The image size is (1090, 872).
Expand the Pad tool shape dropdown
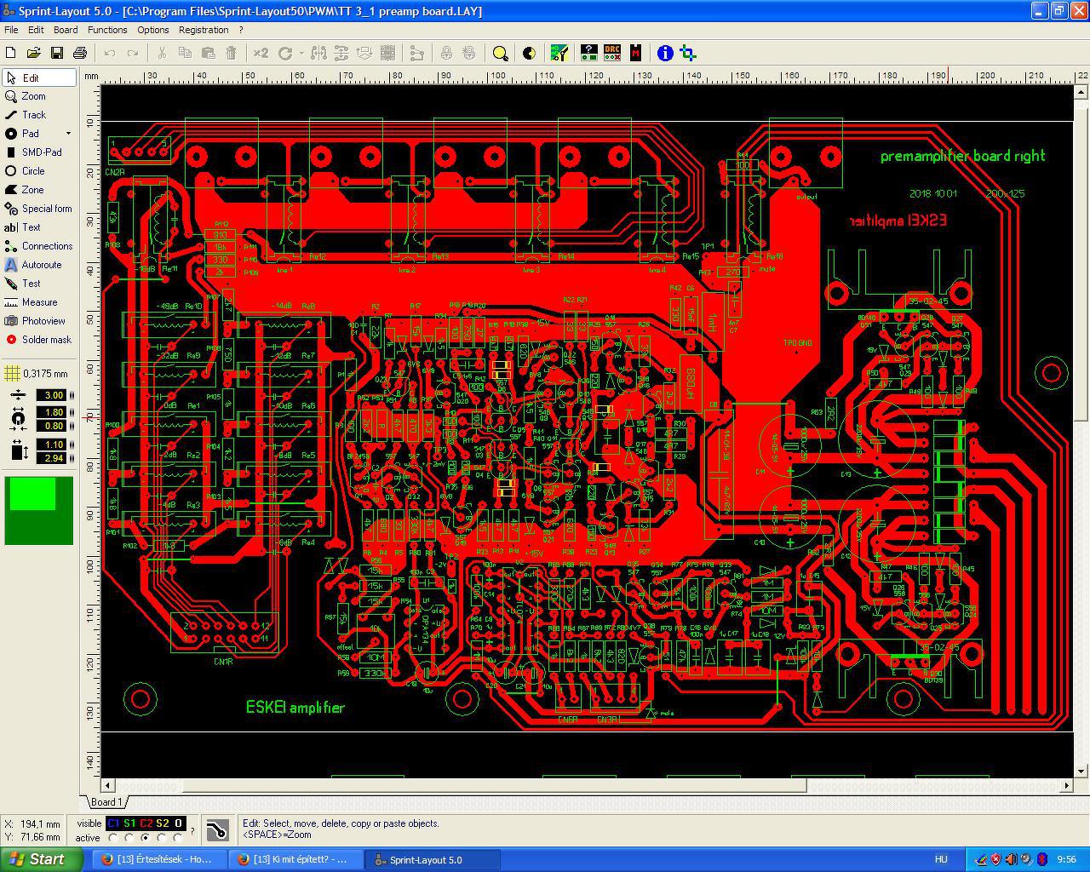pos(69,134)
